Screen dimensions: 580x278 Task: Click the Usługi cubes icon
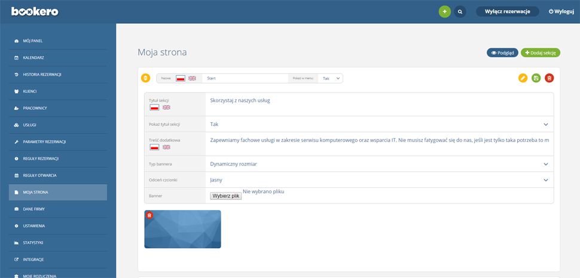click(16, 125)
